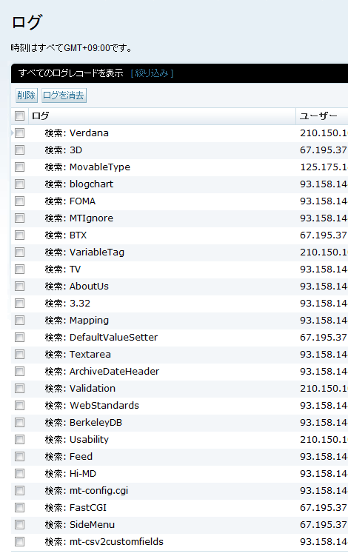348x559 pixels.
Task: Click the entry 検索: BerkeleyDB
Action: coord(84,423)
